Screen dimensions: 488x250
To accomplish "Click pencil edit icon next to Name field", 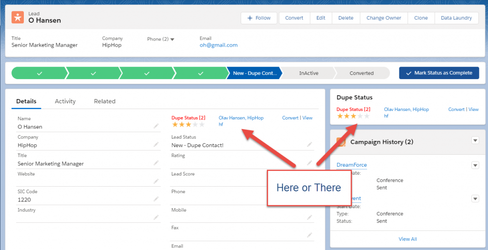I will (x=156, y=126).
